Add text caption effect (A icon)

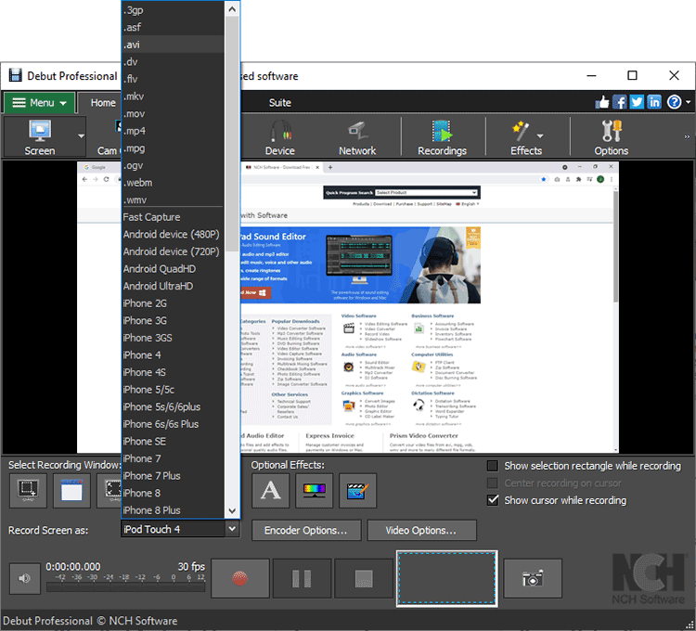point(270,491)
